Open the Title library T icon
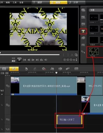103x133 pixels. [x=83, y=31]
